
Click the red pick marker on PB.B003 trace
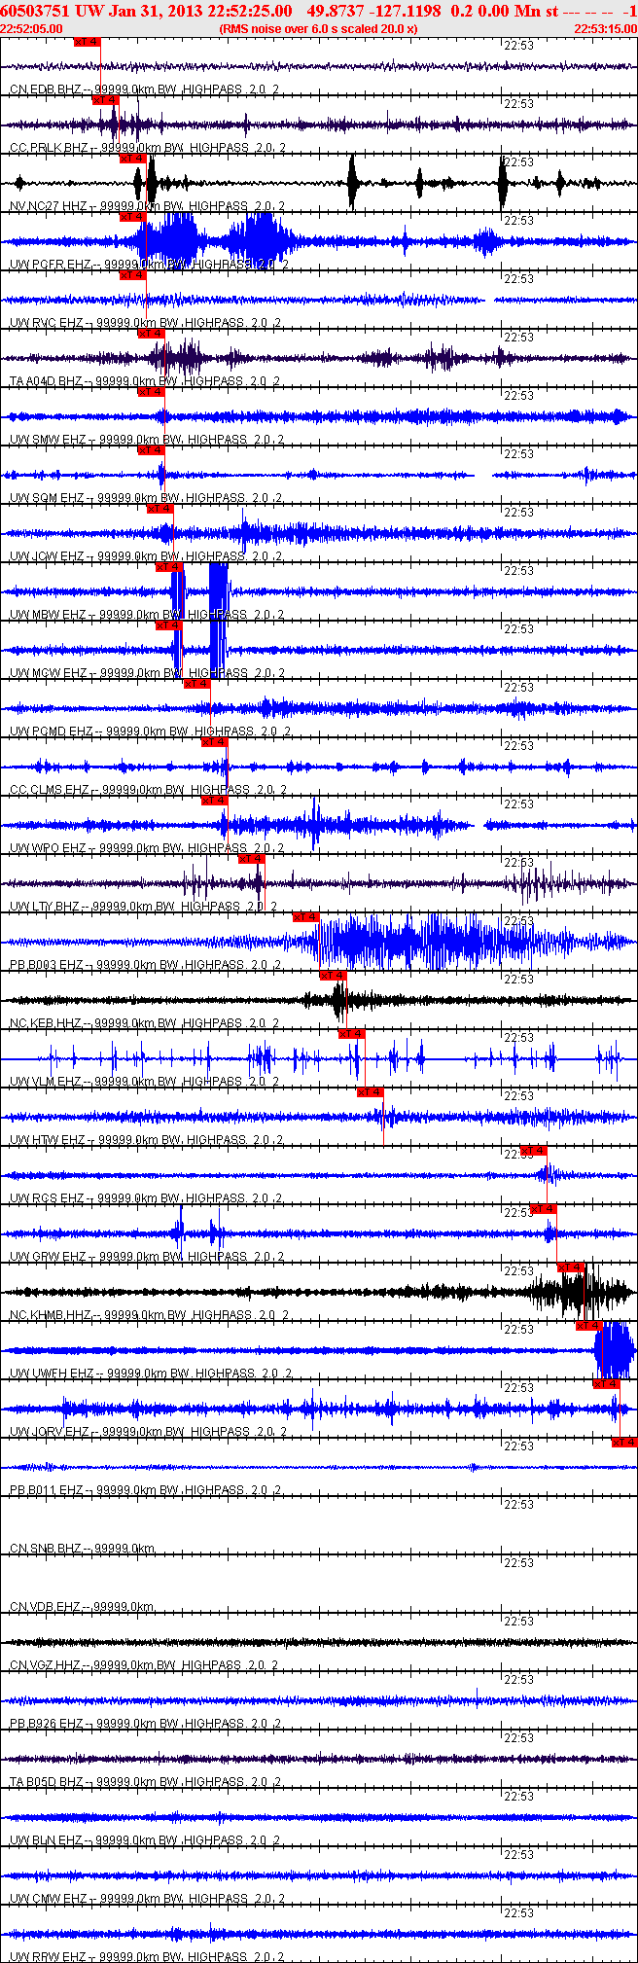[x=306, y=917]
